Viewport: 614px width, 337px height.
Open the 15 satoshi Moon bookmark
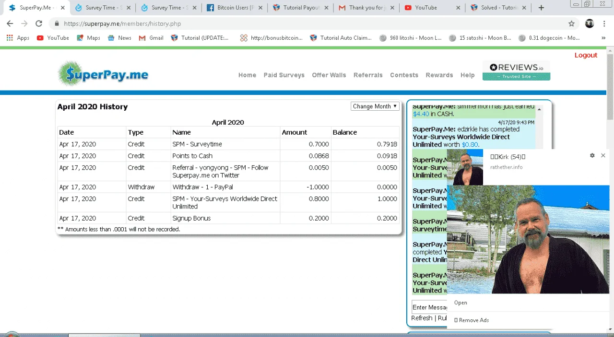coord(480,38)
